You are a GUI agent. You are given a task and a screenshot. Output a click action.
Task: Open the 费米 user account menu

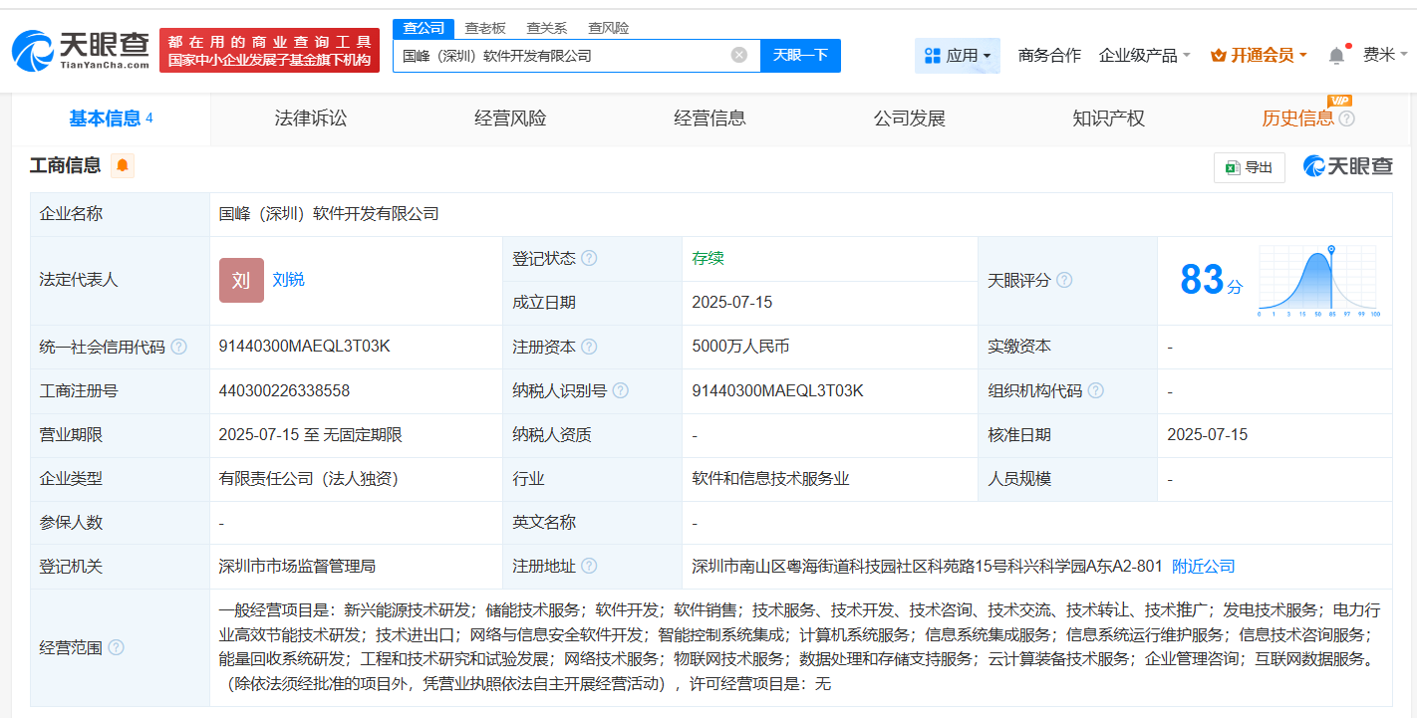coord(1385,56)
